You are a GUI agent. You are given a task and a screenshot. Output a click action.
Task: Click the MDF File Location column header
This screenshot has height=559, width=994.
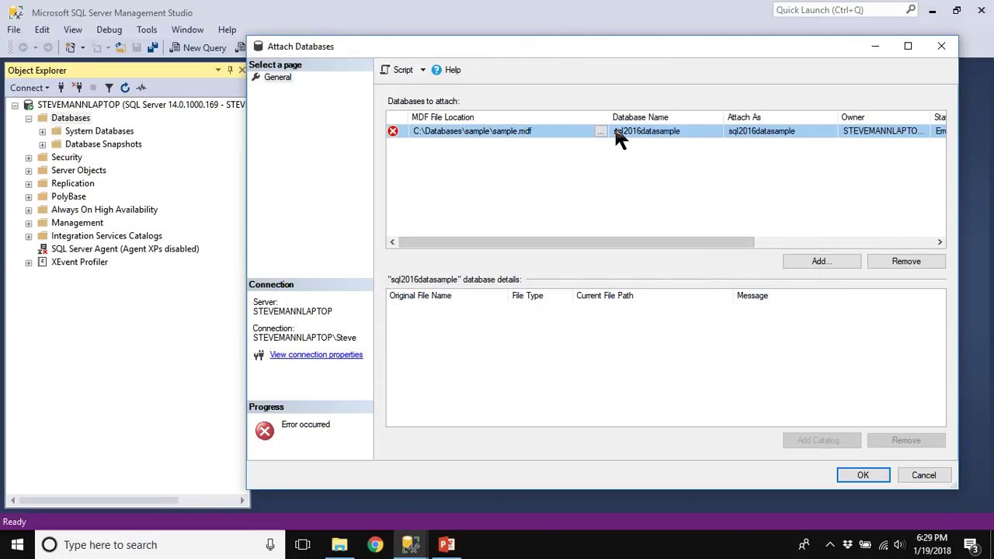click(509, 117)
